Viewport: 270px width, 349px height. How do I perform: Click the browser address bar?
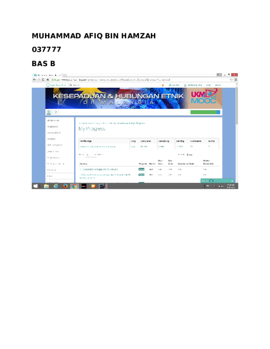point(135,80)
